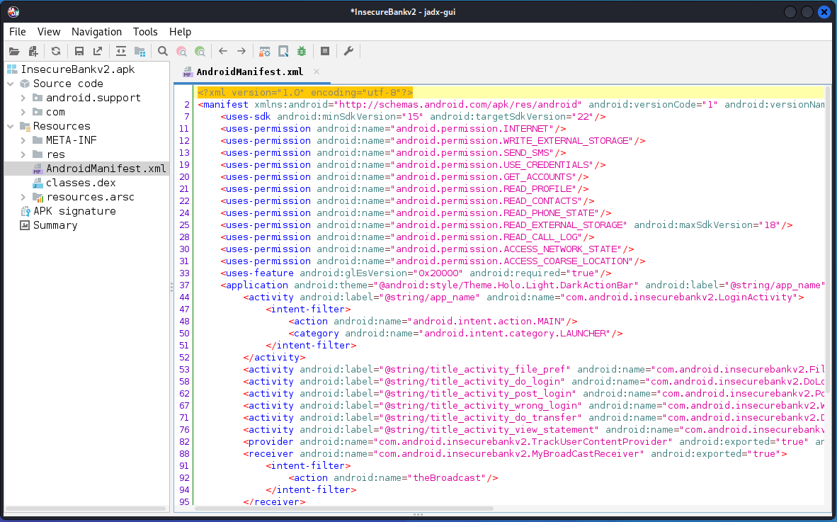This screenshot has height=522, width=837.
Task: Open Preferences with the wrench icon
Action: [x=348, y=51]
